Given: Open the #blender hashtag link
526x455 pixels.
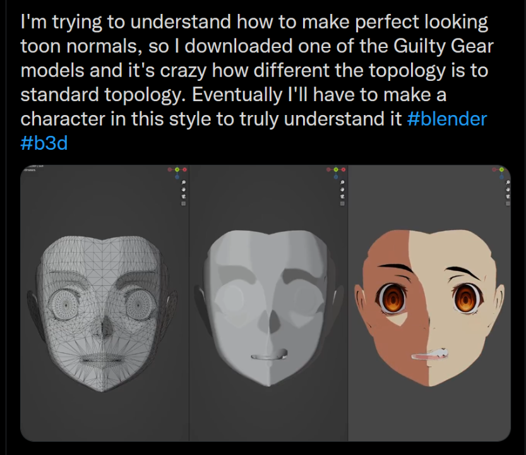Looking at the screenshot, I should pyautogui.click(x=446, y=119).
